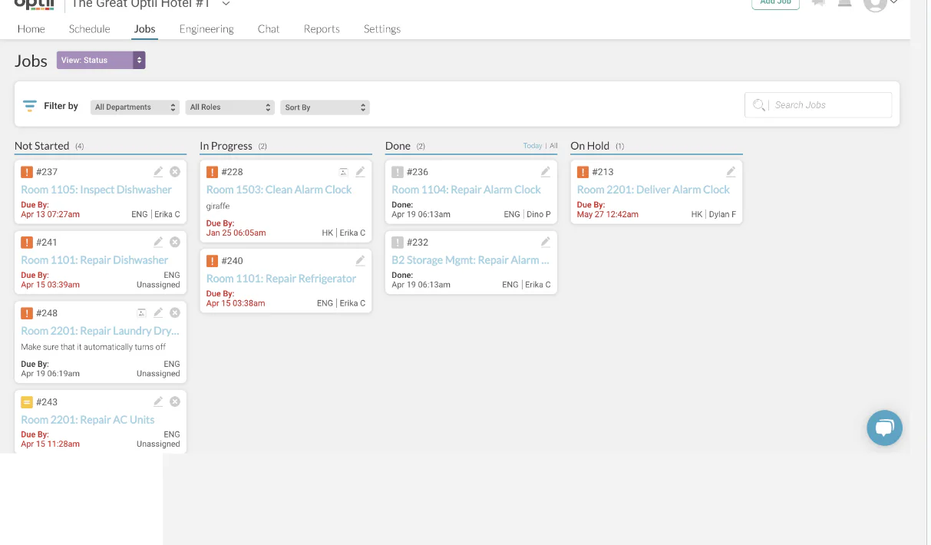The width and height of the screenshot is (931, 545).
Task: Switch to Schedule tab
Action: (90, 29)
